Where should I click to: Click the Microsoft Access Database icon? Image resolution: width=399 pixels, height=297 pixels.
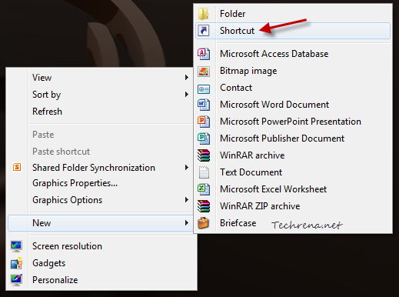[204, 54]
